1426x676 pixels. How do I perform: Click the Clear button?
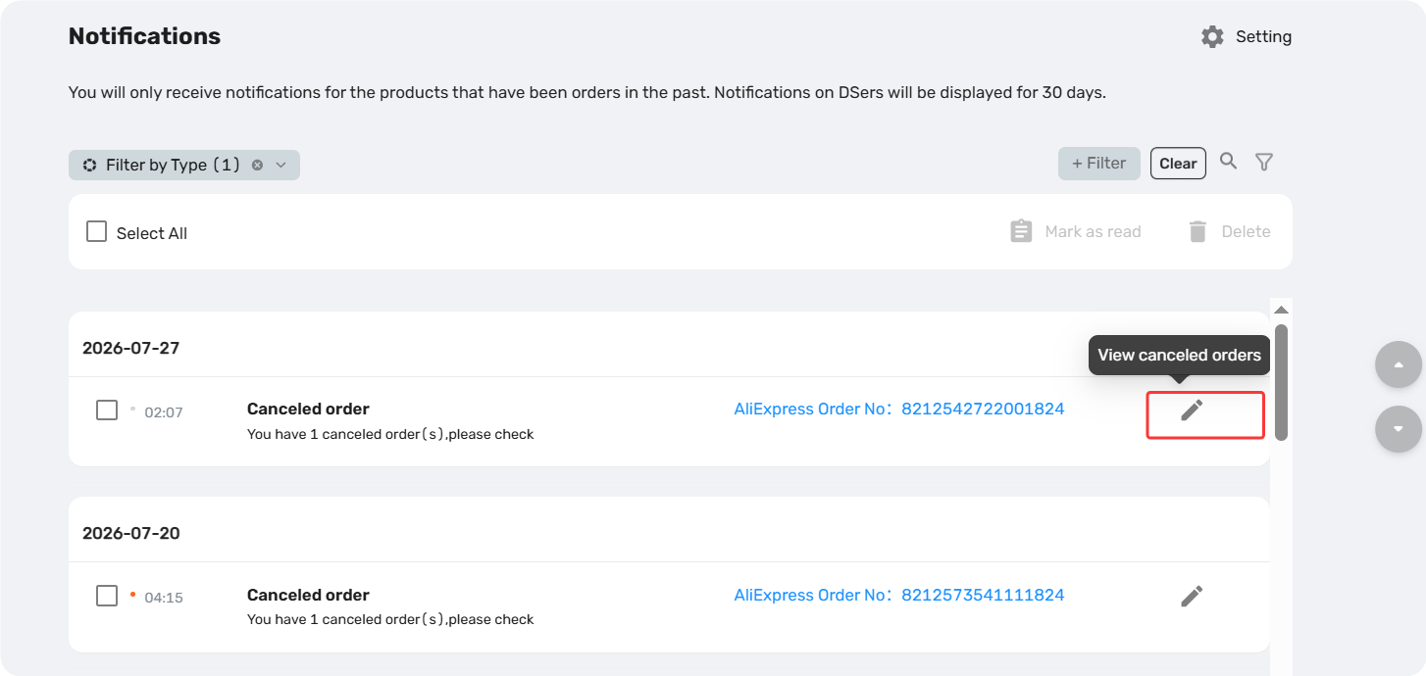pyautogui.click(x=1178, y=164)
